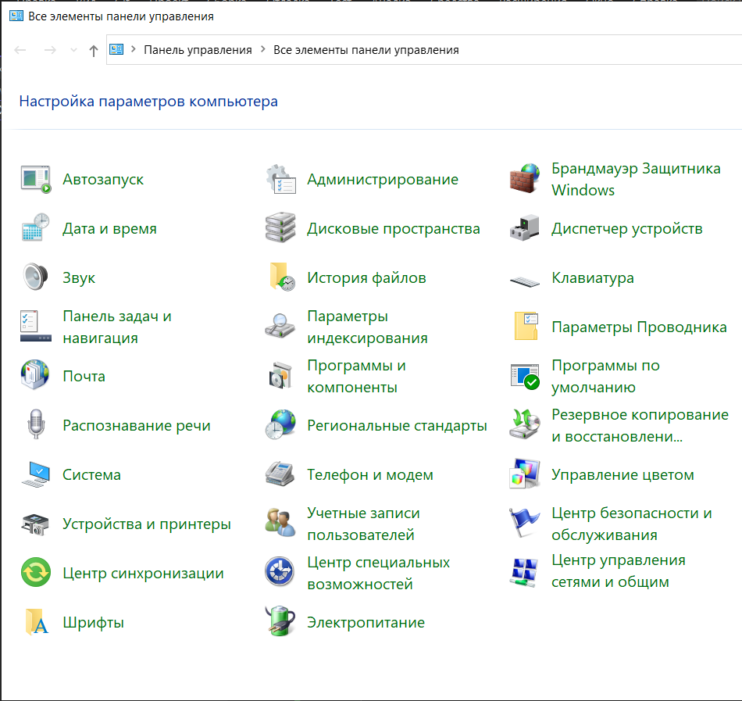Click the Дисковые пространства drives icon
742x701 pixels.
[x=280, y=229]
